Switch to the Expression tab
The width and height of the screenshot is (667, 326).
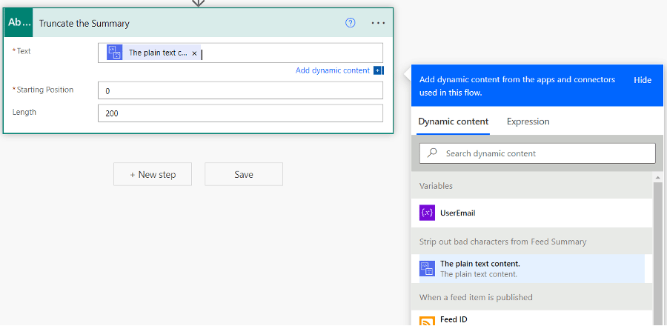pyautogui.click(x=528, y=122)
